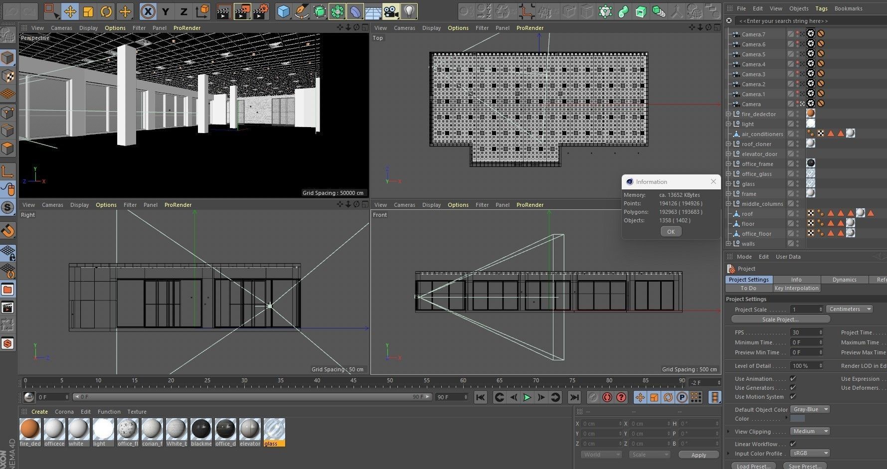
Task: Add a Light object from toolbar
Action: (409, 11)
